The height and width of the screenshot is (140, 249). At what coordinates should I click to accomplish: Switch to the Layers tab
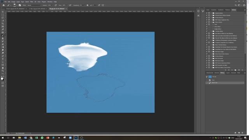point(228,73)
